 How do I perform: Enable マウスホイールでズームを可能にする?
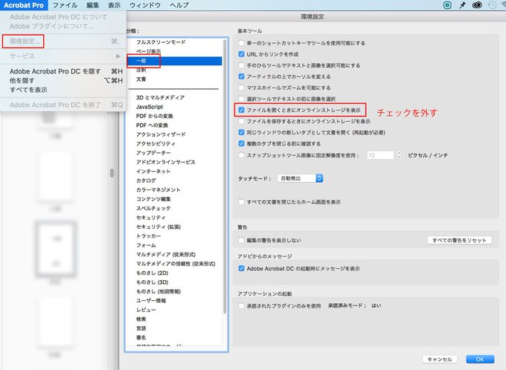pyautogui.click(x=241, y=88)
